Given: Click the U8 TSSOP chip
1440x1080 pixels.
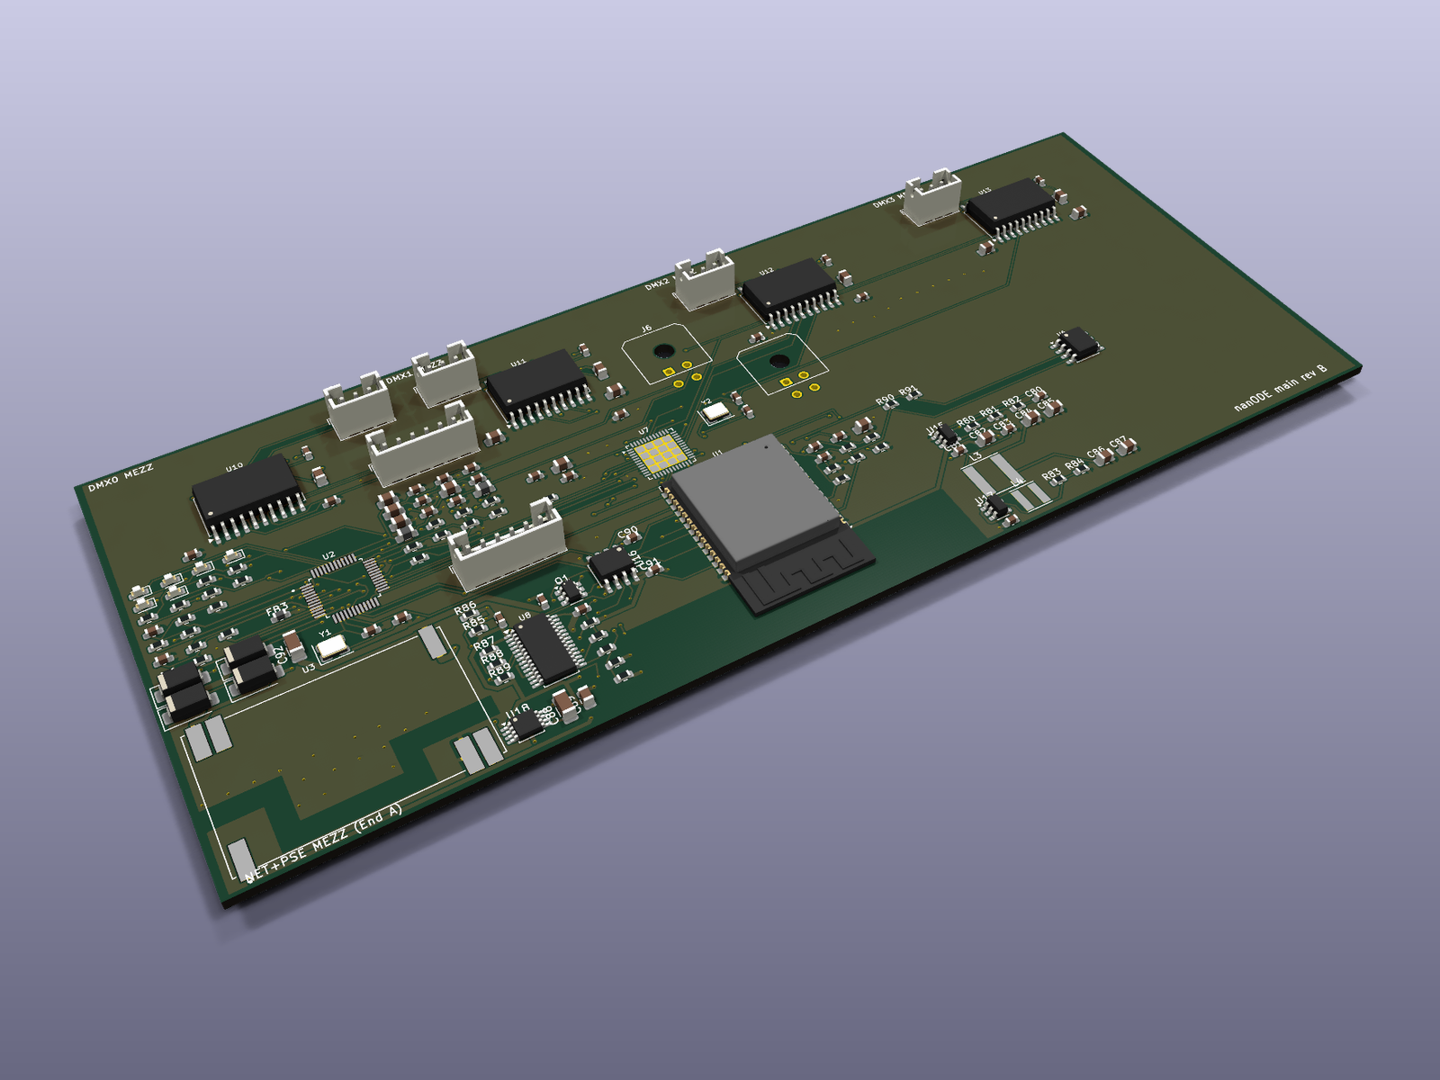Looking at the screenshot, I should (x=544, y=649).
